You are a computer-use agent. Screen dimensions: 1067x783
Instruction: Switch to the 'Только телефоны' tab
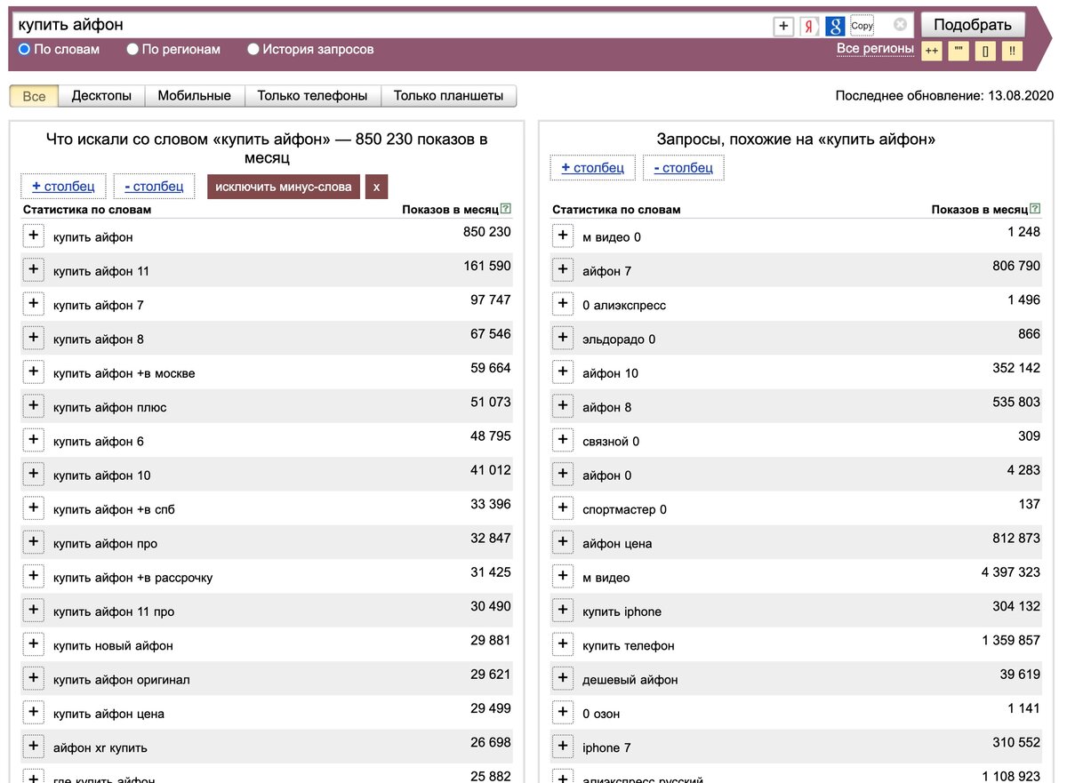point(313,96)
